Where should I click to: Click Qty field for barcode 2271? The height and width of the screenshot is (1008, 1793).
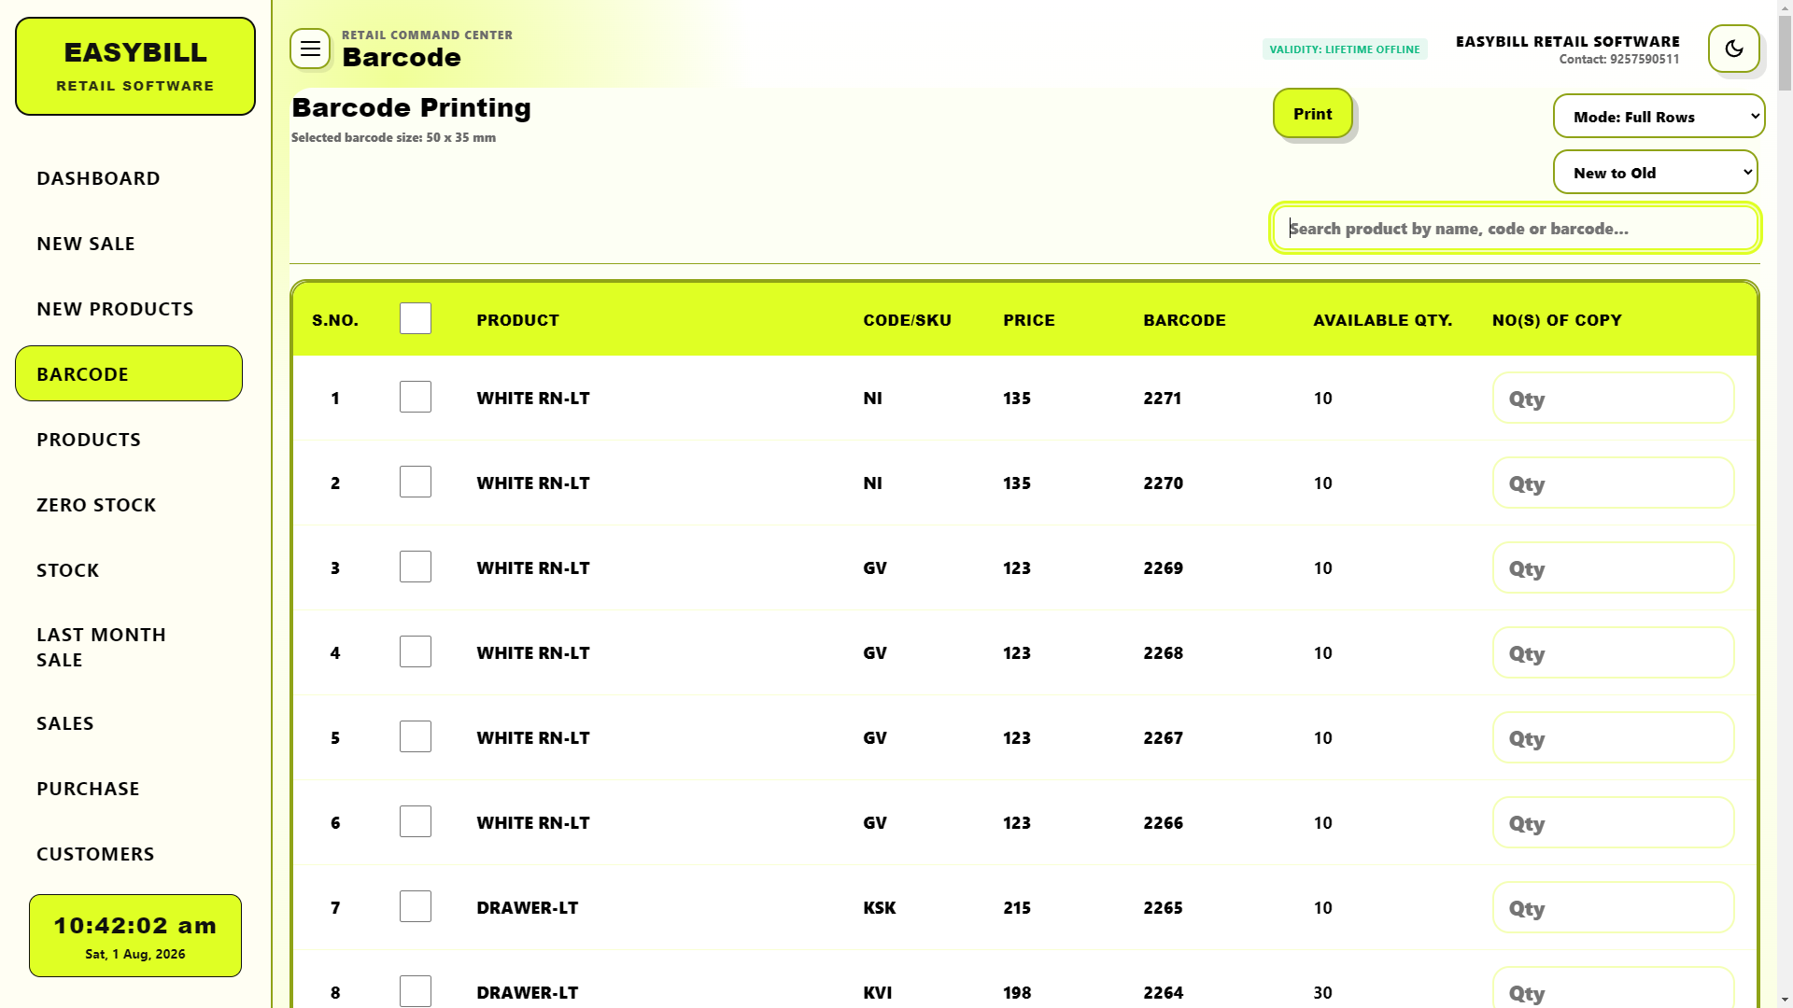click(x=1613, y=399)
